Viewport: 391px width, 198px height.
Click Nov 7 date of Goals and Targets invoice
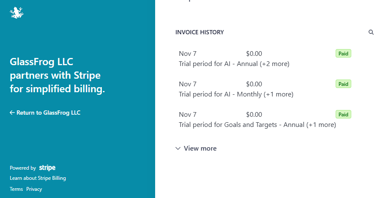click(x=188, y=115)
